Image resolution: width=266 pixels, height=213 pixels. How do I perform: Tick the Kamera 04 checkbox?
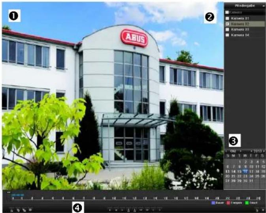[227, 35]
